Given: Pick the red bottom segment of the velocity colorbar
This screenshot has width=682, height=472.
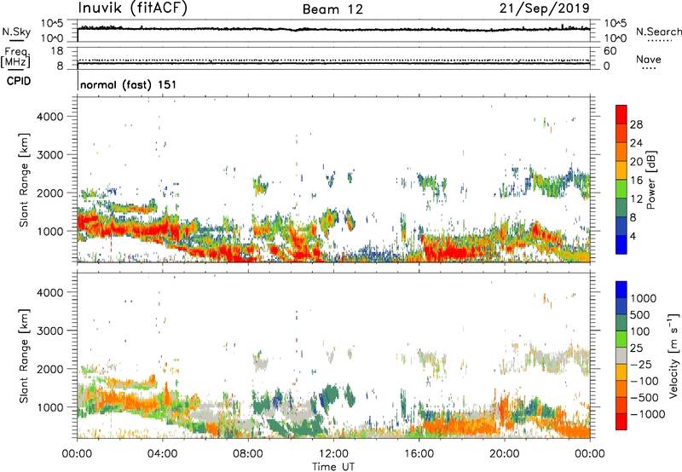Looking at the screenshot, I should [621, 422].
